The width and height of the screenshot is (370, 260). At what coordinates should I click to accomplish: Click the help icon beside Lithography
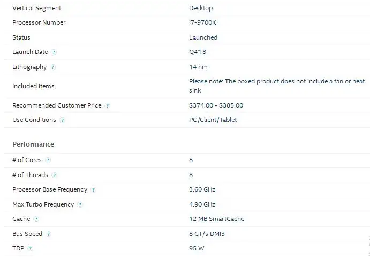tap(53, 67)
